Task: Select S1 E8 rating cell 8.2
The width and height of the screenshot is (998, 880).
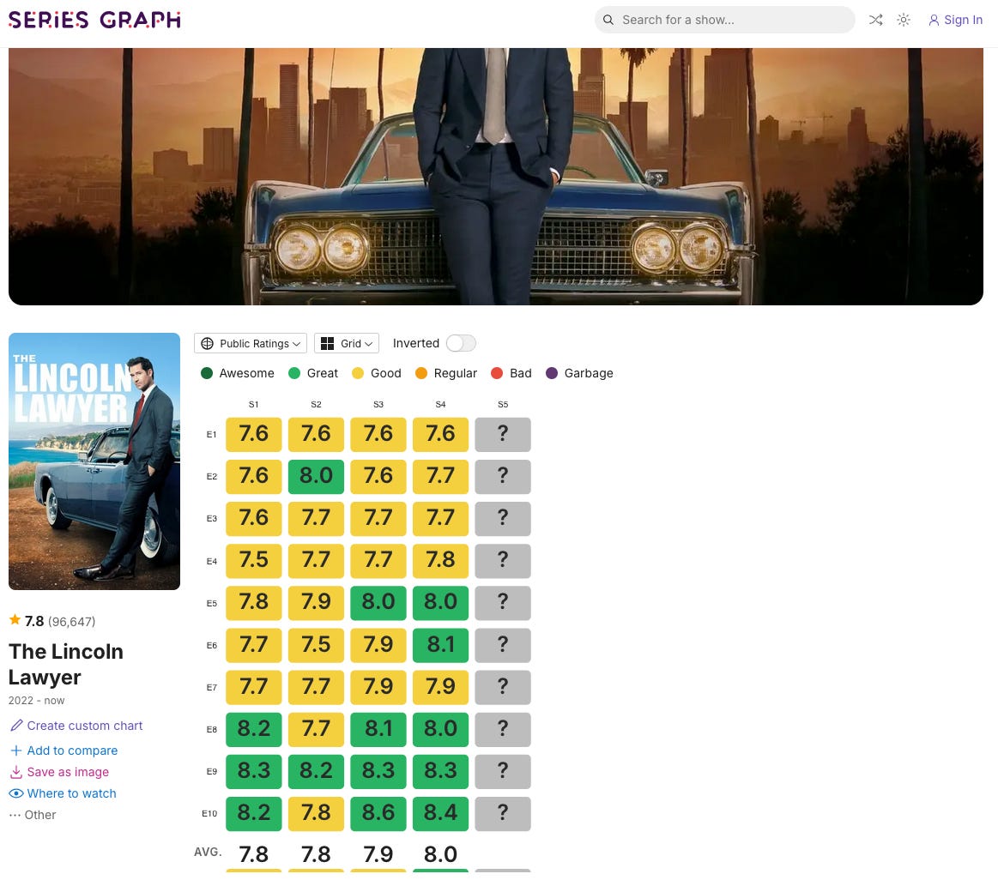Action: [x=253, y=729]
